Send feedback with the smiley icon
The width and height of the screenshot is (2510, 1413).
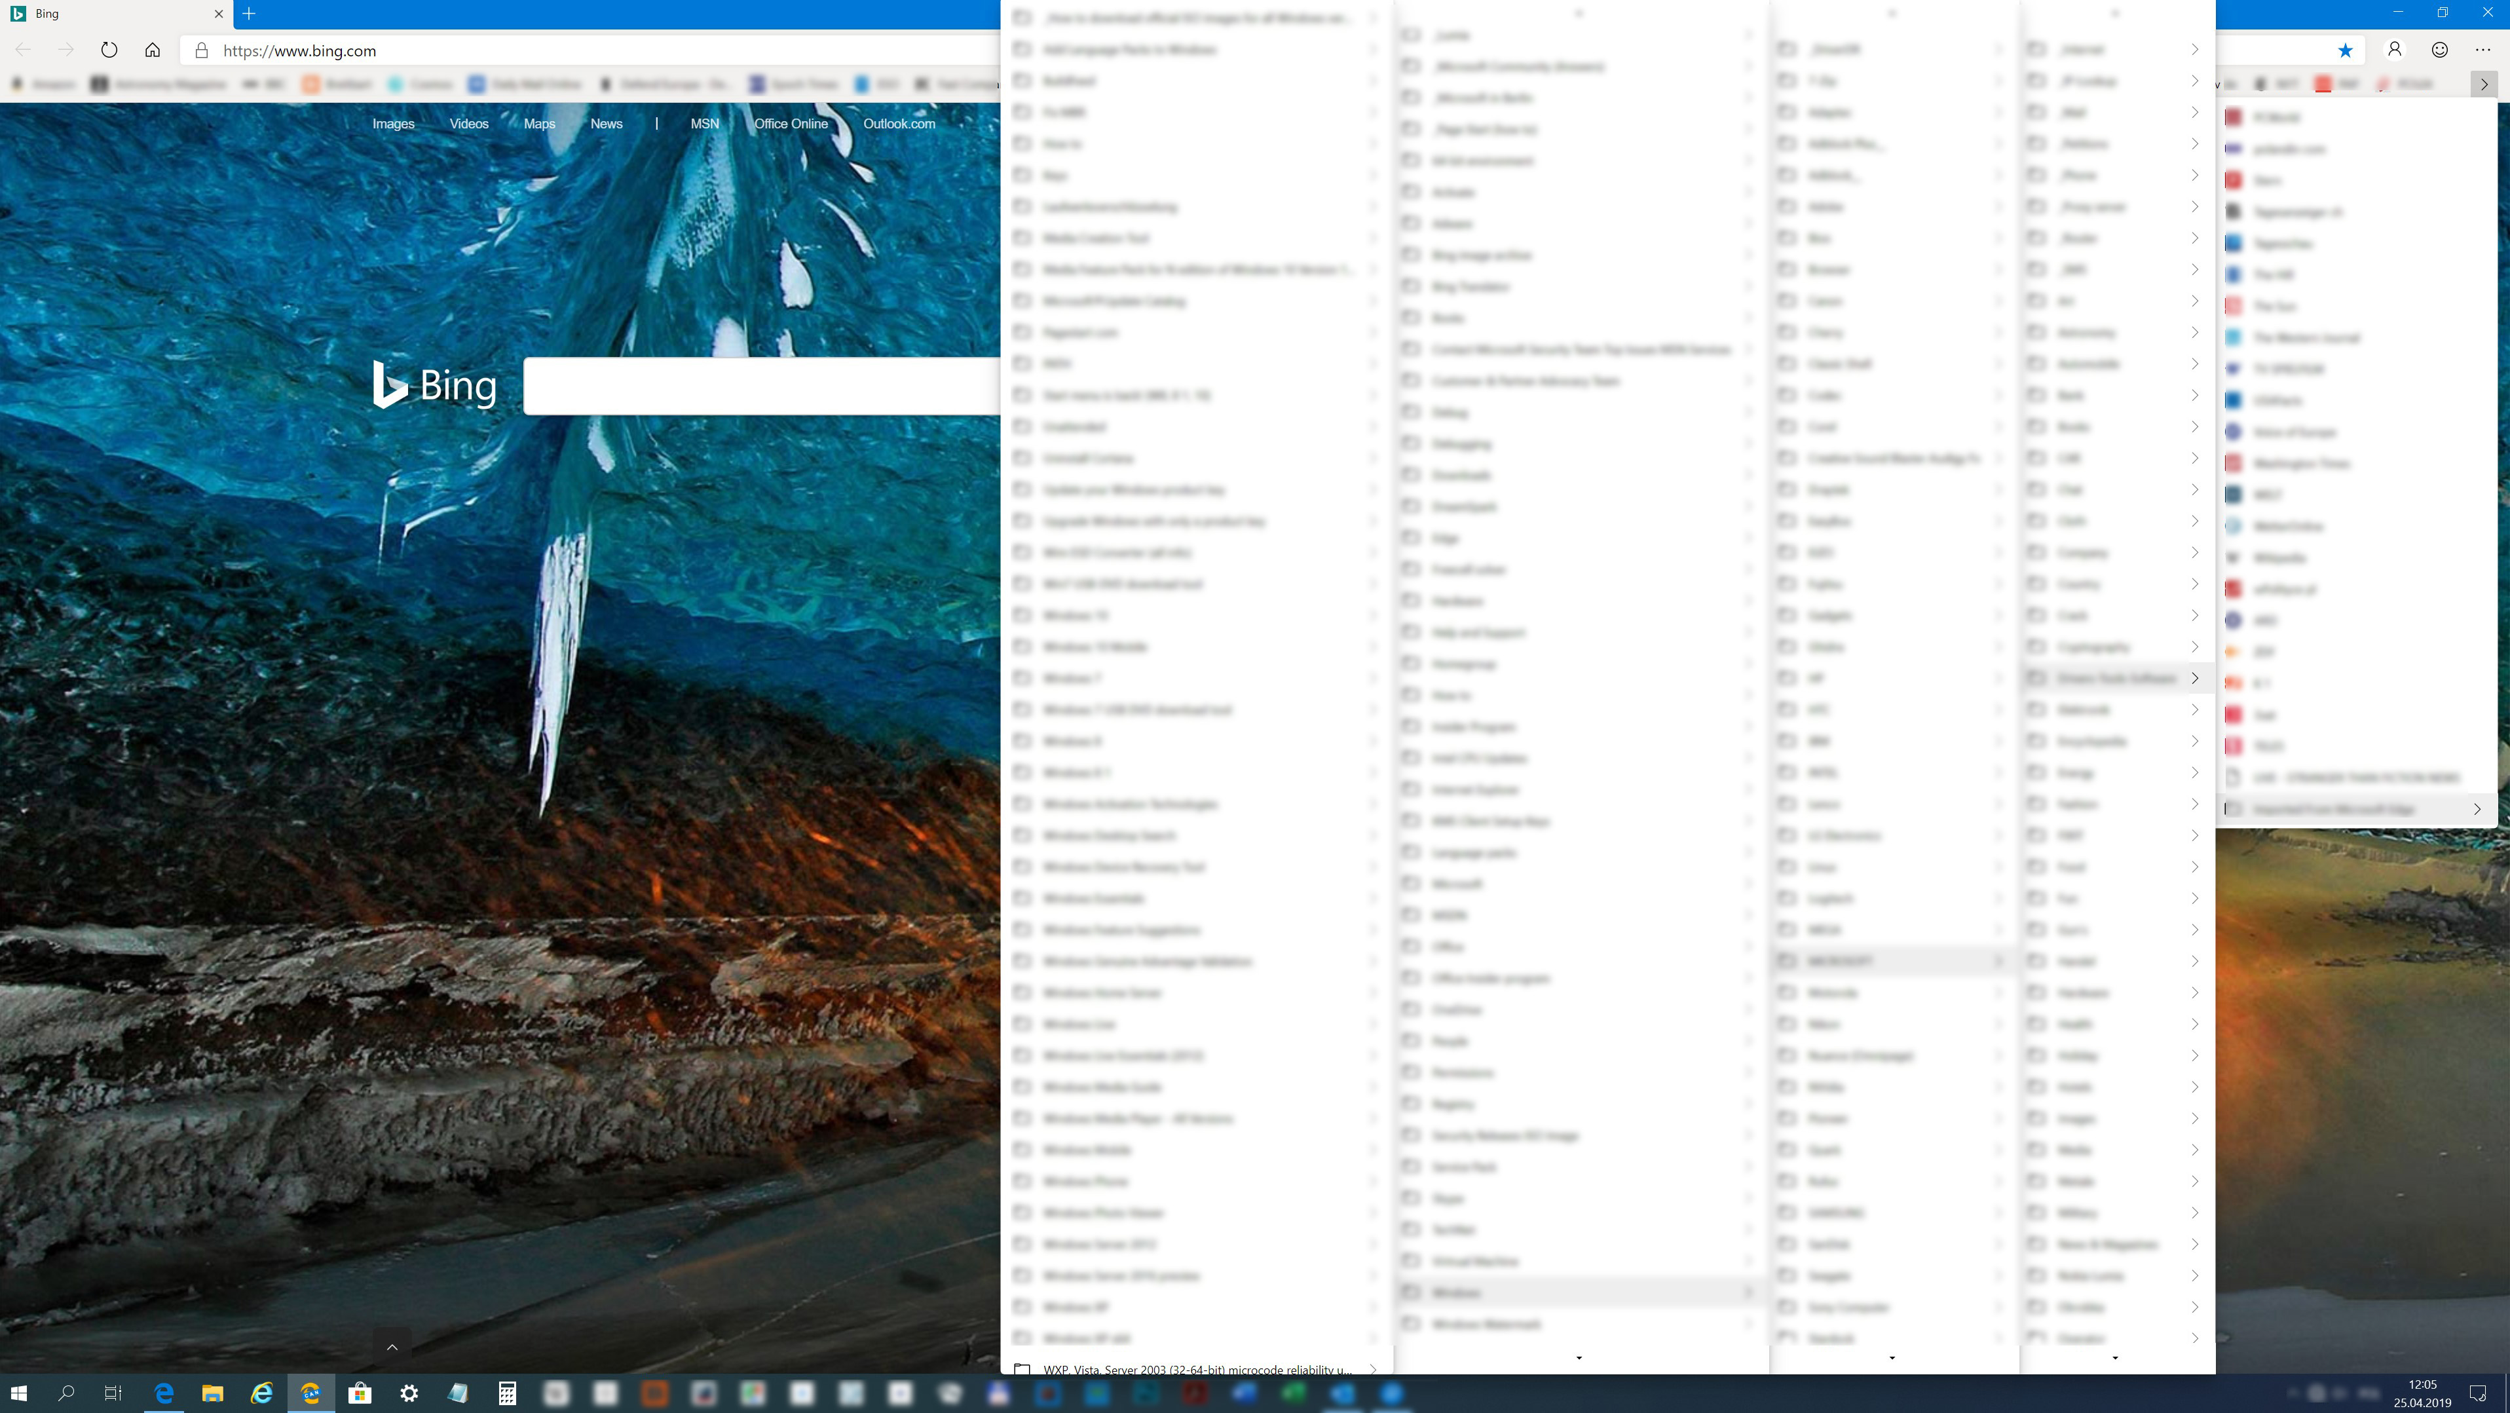[2440, 50]
